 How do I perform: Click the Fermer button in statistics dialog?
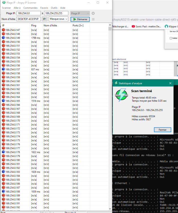tap(162, 130)
